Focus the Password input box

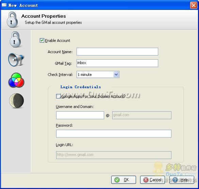pyautogui.click(x=114, y=133)
